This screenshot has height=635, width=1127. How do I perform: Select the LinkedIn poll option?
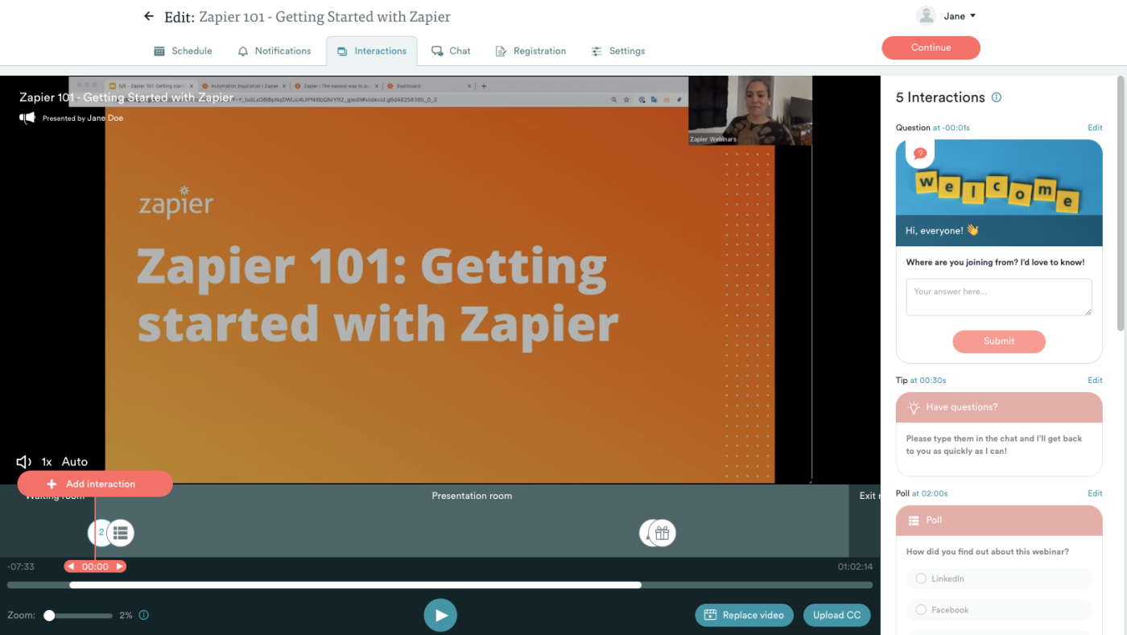tap(999, 579)
